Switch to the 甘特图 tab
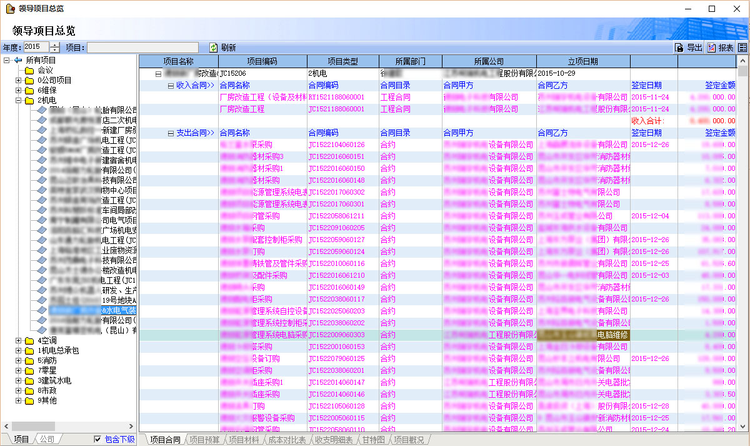Image resolution: width=750 pixels, height=446 pixels. click(x=375, y=440)
